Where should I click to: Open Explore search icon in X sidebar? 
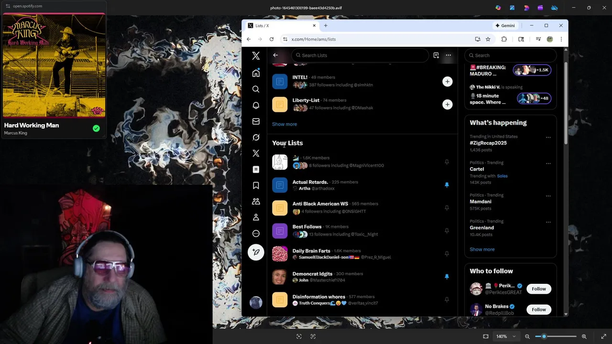[x=256, y=89]
